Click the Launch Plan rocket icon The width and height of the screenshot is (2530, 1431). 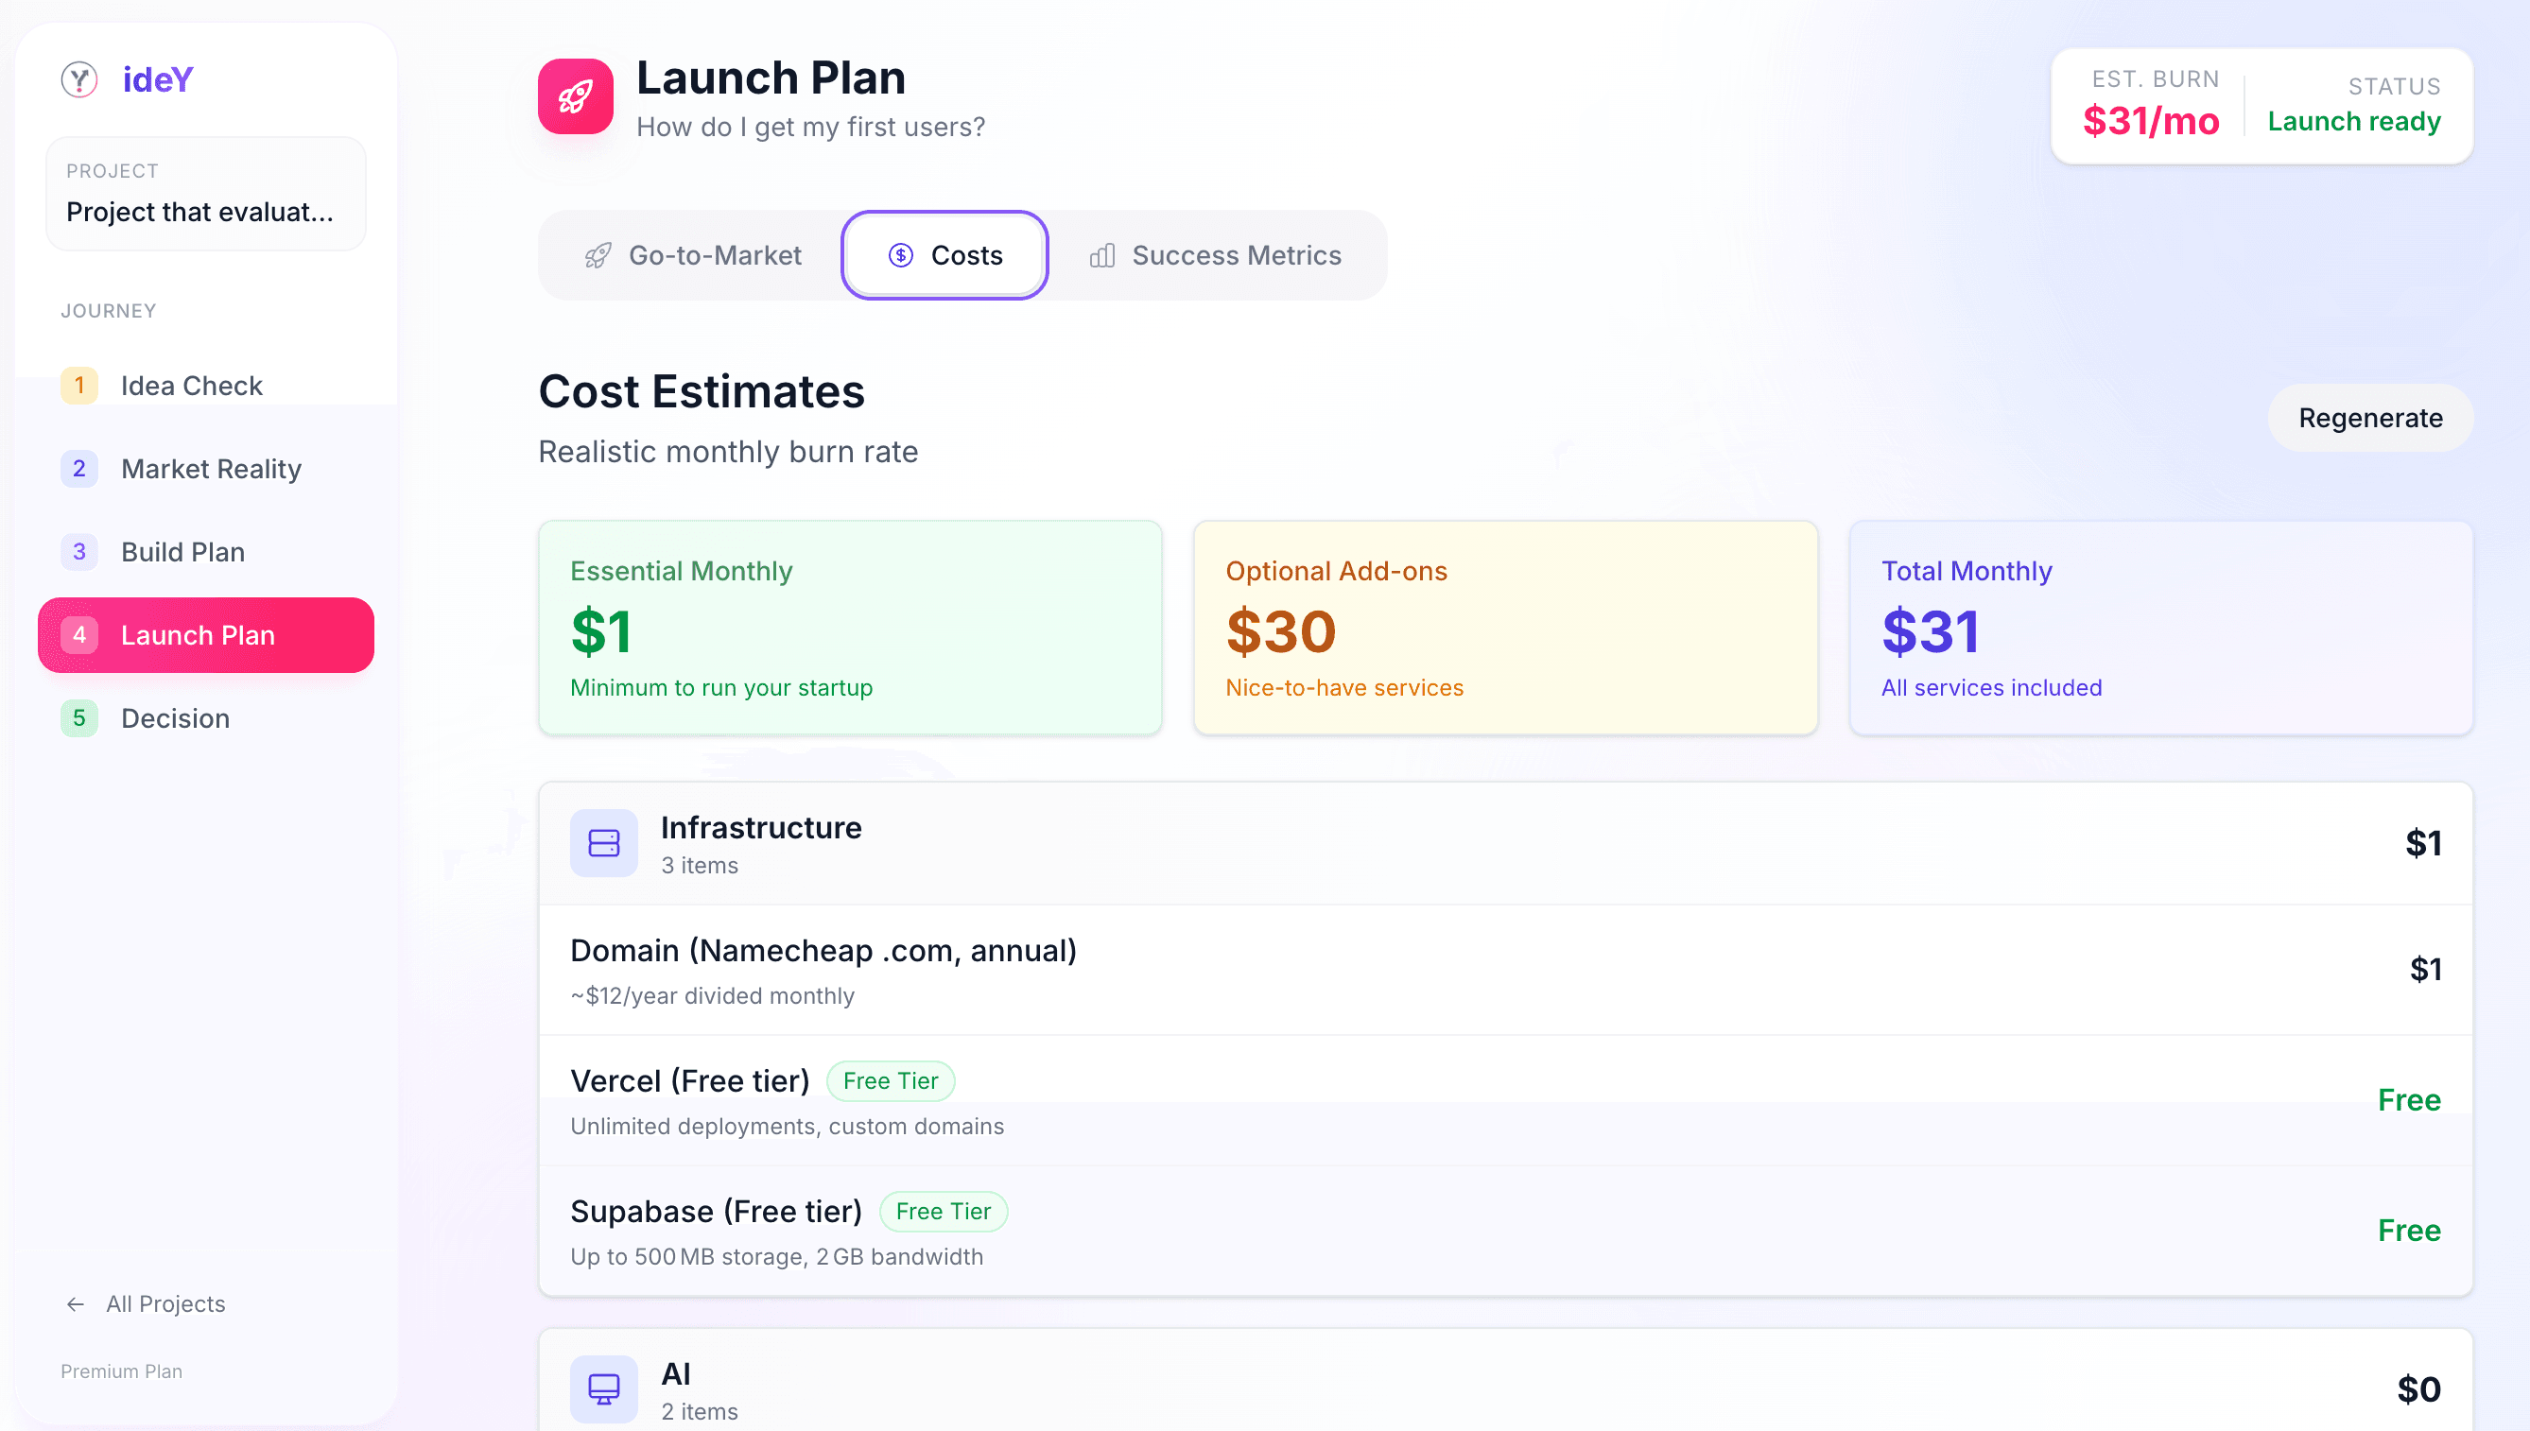575,95
